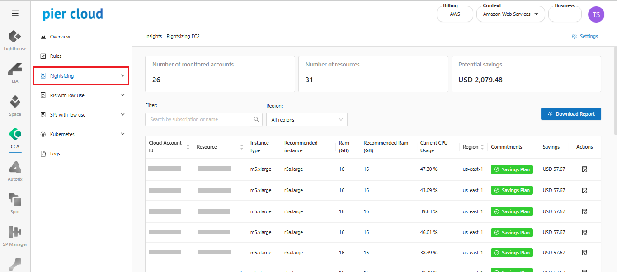Viewport: 617px width, 272px height.
Task: Open the Amazon Web Services context dropdown
Action: pyautogui.click(x=510, y=14)
